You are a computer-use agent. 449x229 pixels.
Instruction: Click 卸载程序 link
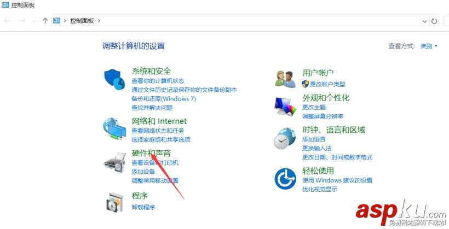pyautogui.click(x=143, y=207)
